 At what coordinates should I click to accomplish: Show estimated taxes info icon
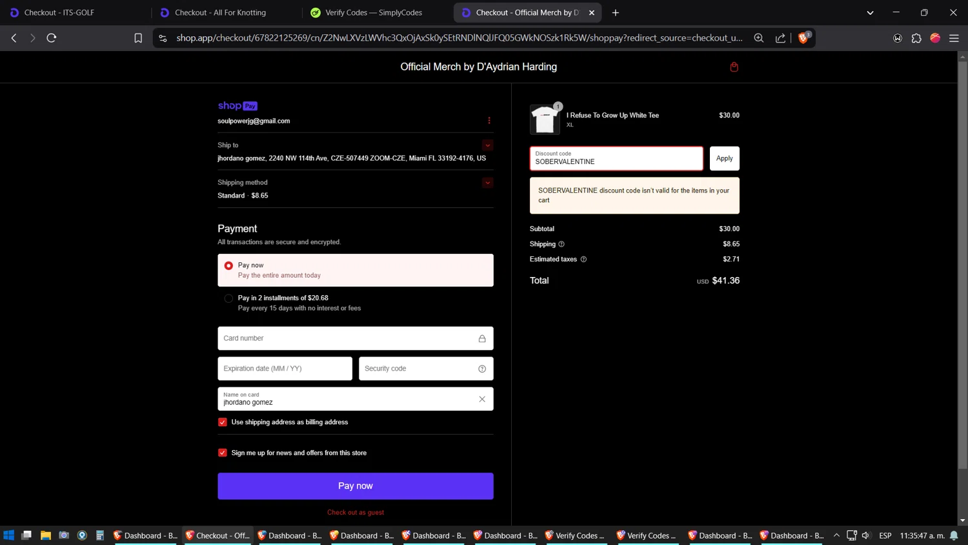(583, 260)
